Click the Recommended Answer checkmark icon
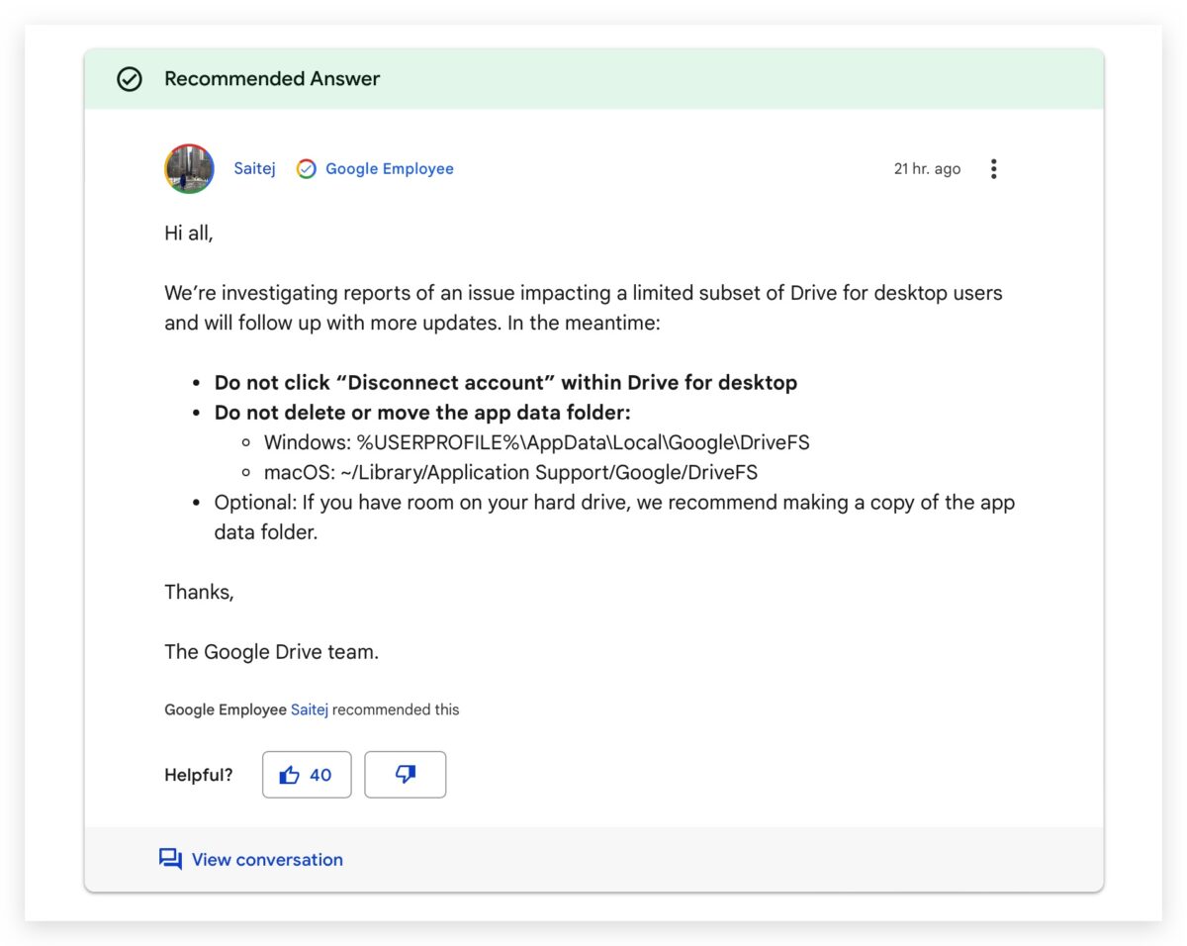The width and height of the screenshot is (1187, 946). pos(130,79)
